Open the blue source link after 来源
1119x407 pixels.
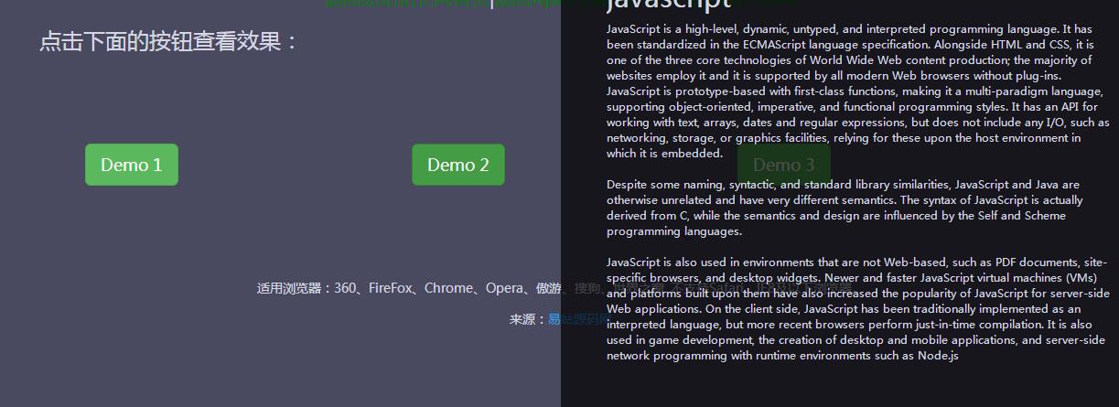tap(575, 319)
